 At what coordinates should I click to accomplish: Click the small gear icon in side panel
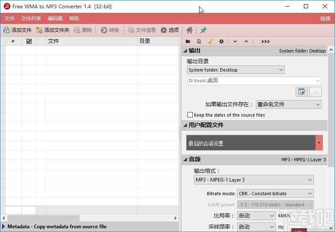coord(221,41)
